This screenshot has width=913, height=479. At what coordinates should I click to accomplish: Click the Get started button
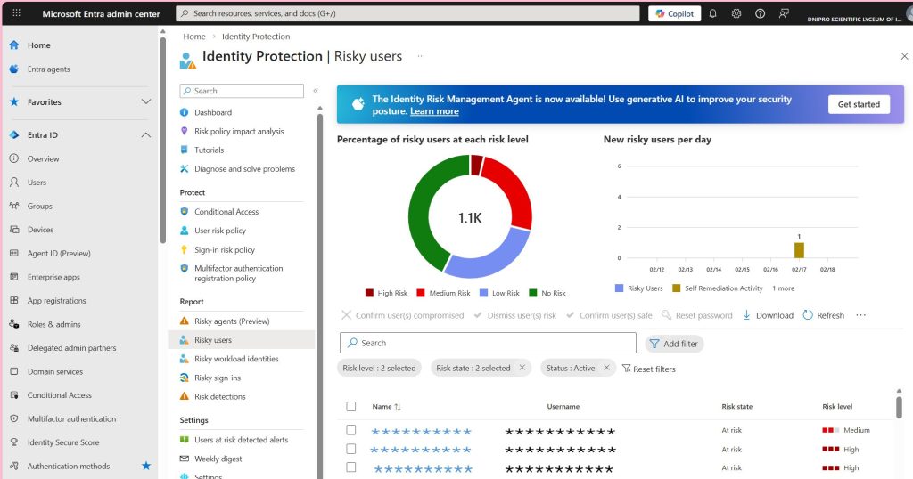tap(859, 104)
